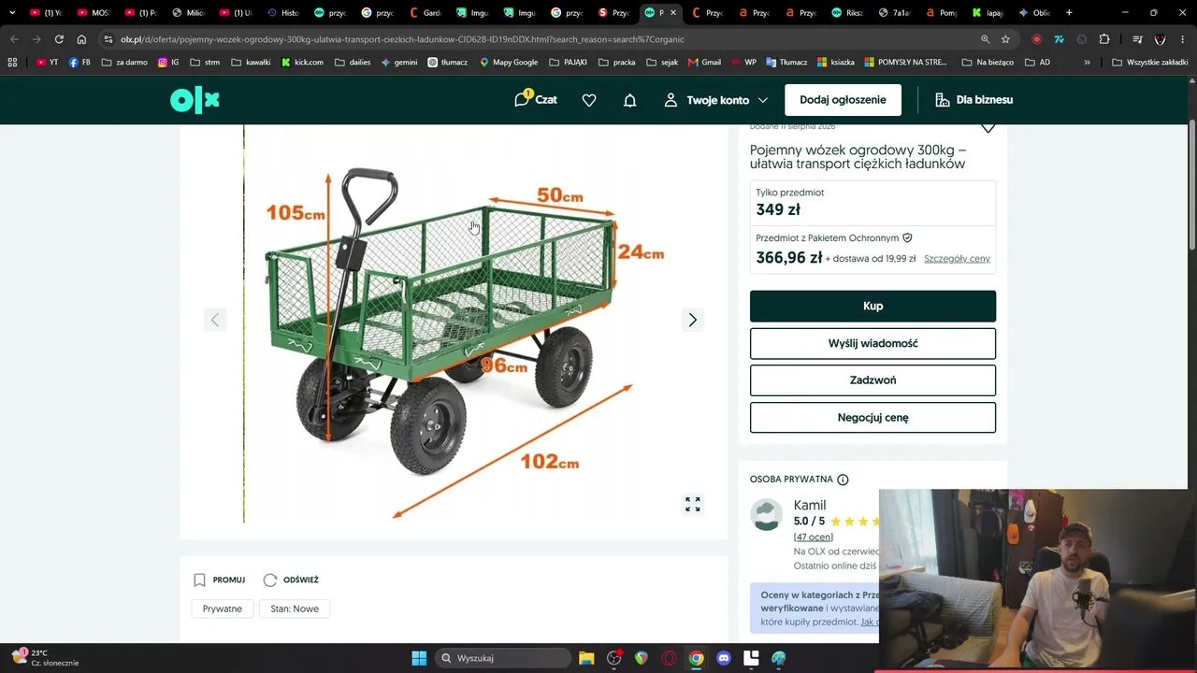
Task: Open the POMYSŁY NA STRE... bookmark
Action: [x=906, y=63]
